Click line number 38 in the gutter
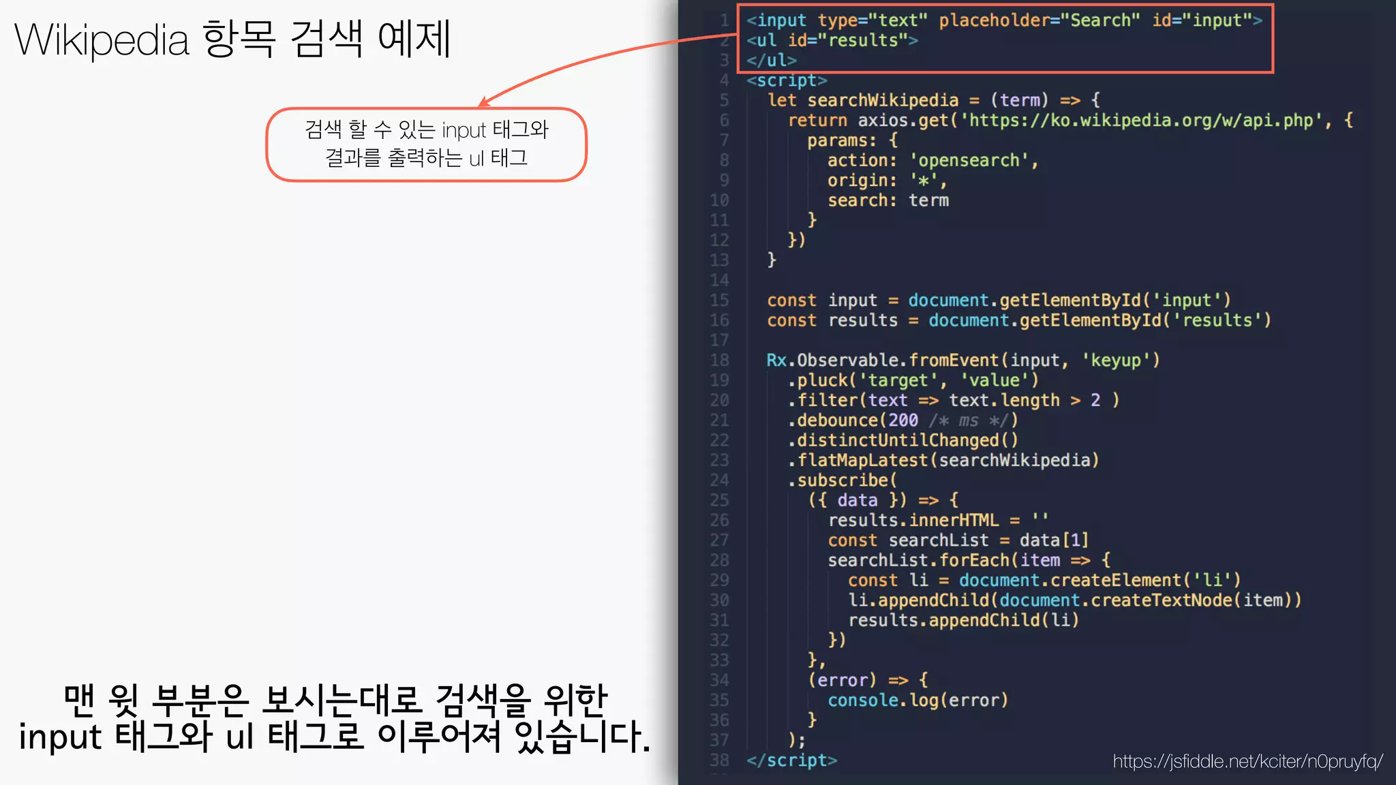The height and width of the screenshot is (785, 1396). pos(719,760)
